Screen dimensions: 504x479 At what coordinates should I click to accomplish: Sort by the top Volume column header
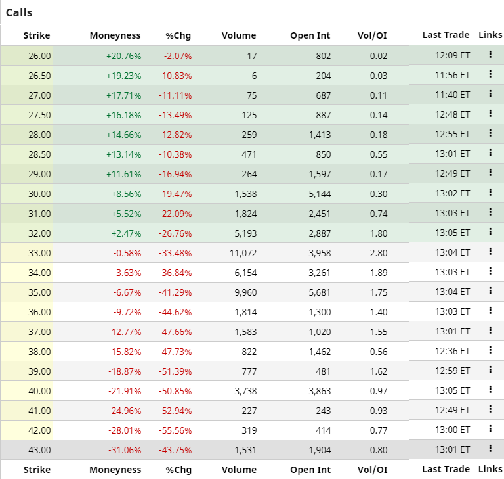coord(239,35)
